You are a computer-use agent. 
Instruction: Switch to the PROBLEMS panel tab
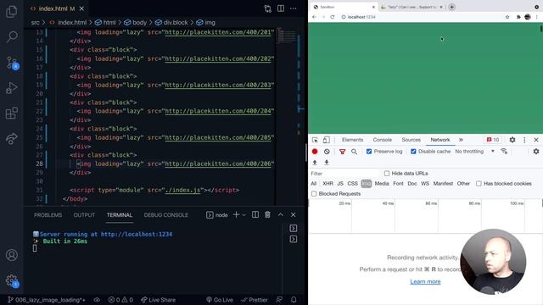48,215
